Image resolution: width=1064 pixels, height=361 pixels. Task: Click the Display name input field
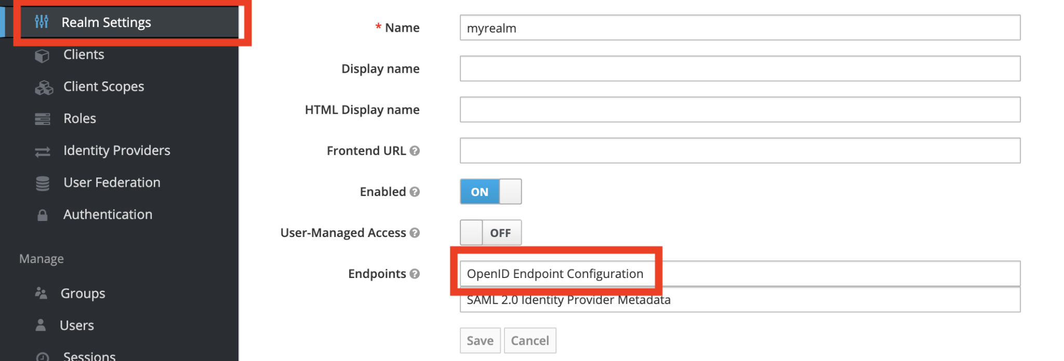coord(740,69)
